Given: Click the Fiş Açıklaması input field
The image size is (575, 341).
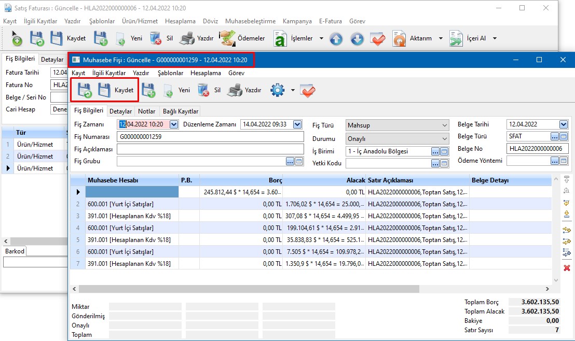Looking at the screenshot, I should (211, 149).
